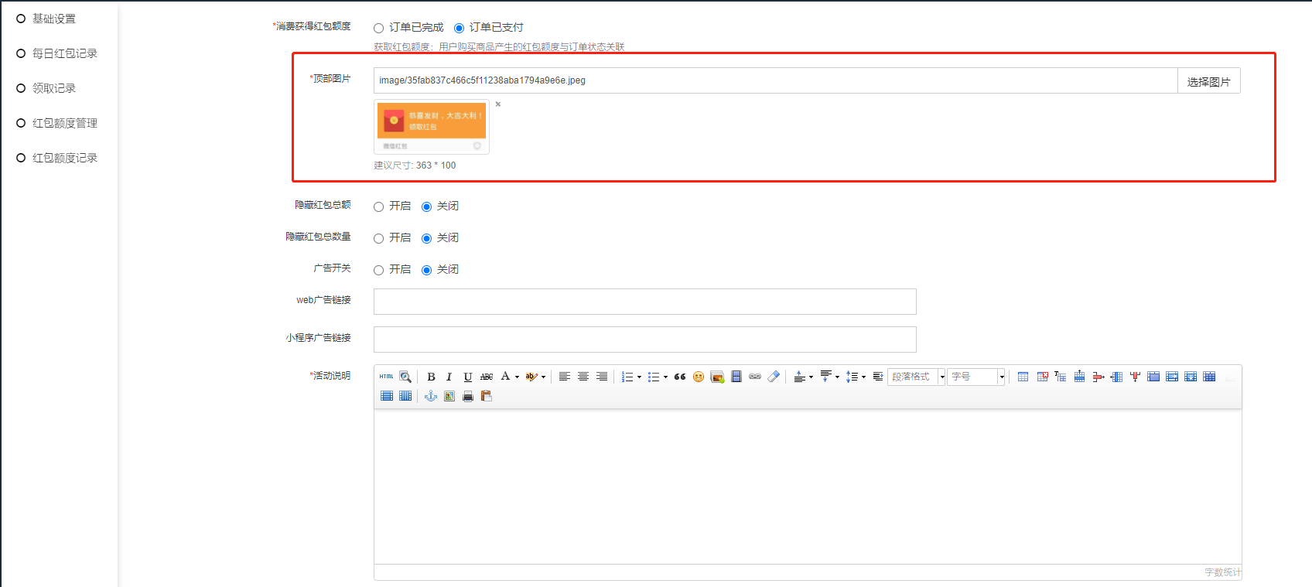The width and height of the screenshot is (1312, 587).
Task: Enable 隐藏红包总额 with the 开启 radio
Action: pos(379,207)
